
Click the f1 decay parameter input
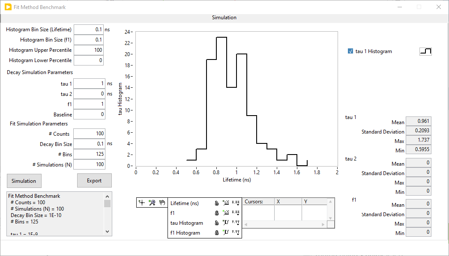point(89,104)
